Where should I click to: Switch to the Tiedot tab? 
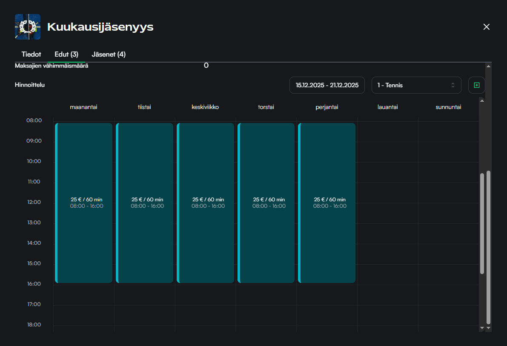coord(31,54)
